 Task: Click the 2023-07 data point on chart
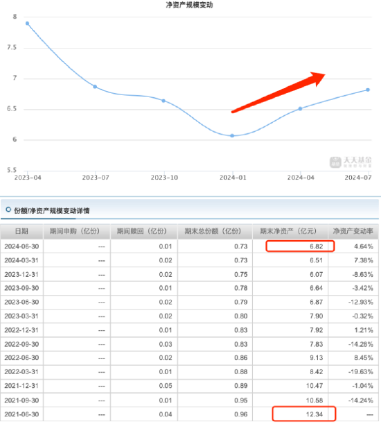95,87
